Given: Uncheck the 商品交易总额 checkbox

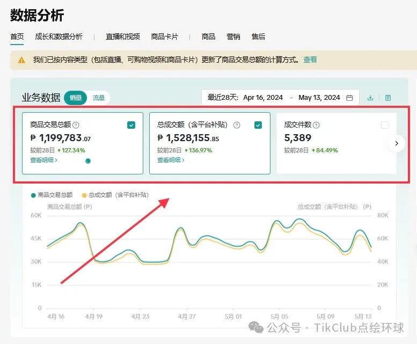Looking at the screenshot, I should (131, 125).
